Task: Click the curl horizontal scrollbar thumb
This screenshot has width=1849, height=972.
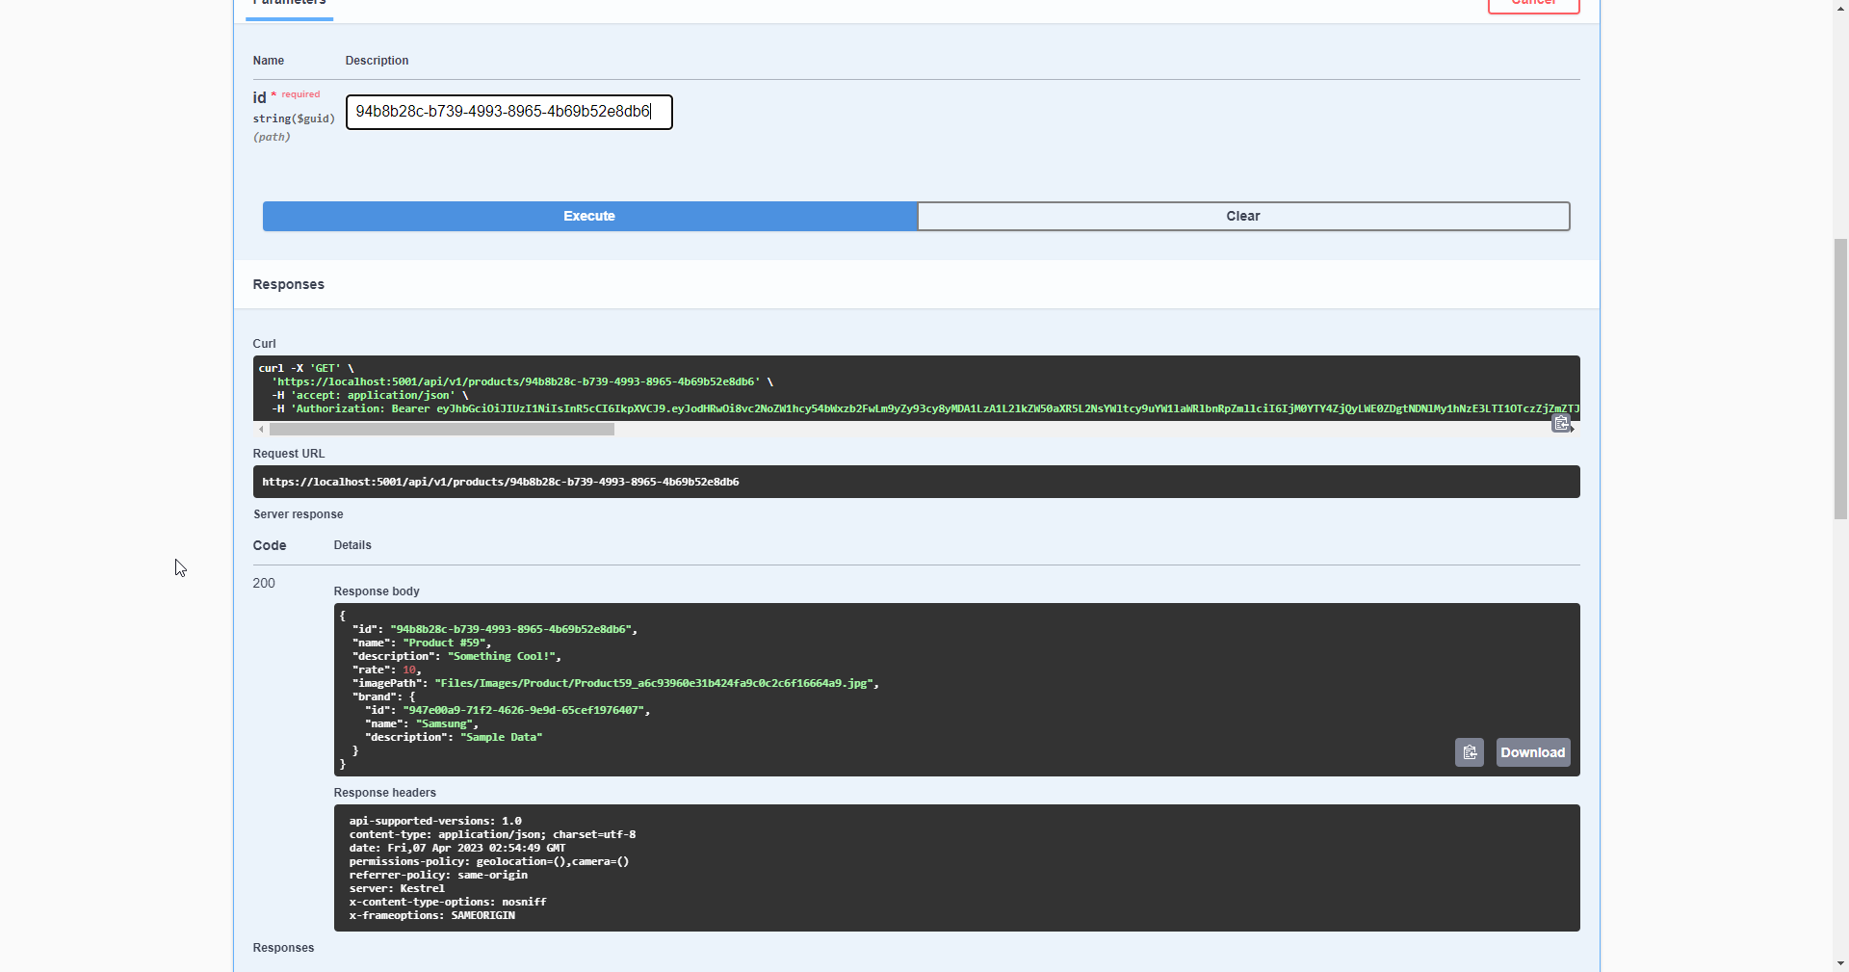Action: point(441,430)
